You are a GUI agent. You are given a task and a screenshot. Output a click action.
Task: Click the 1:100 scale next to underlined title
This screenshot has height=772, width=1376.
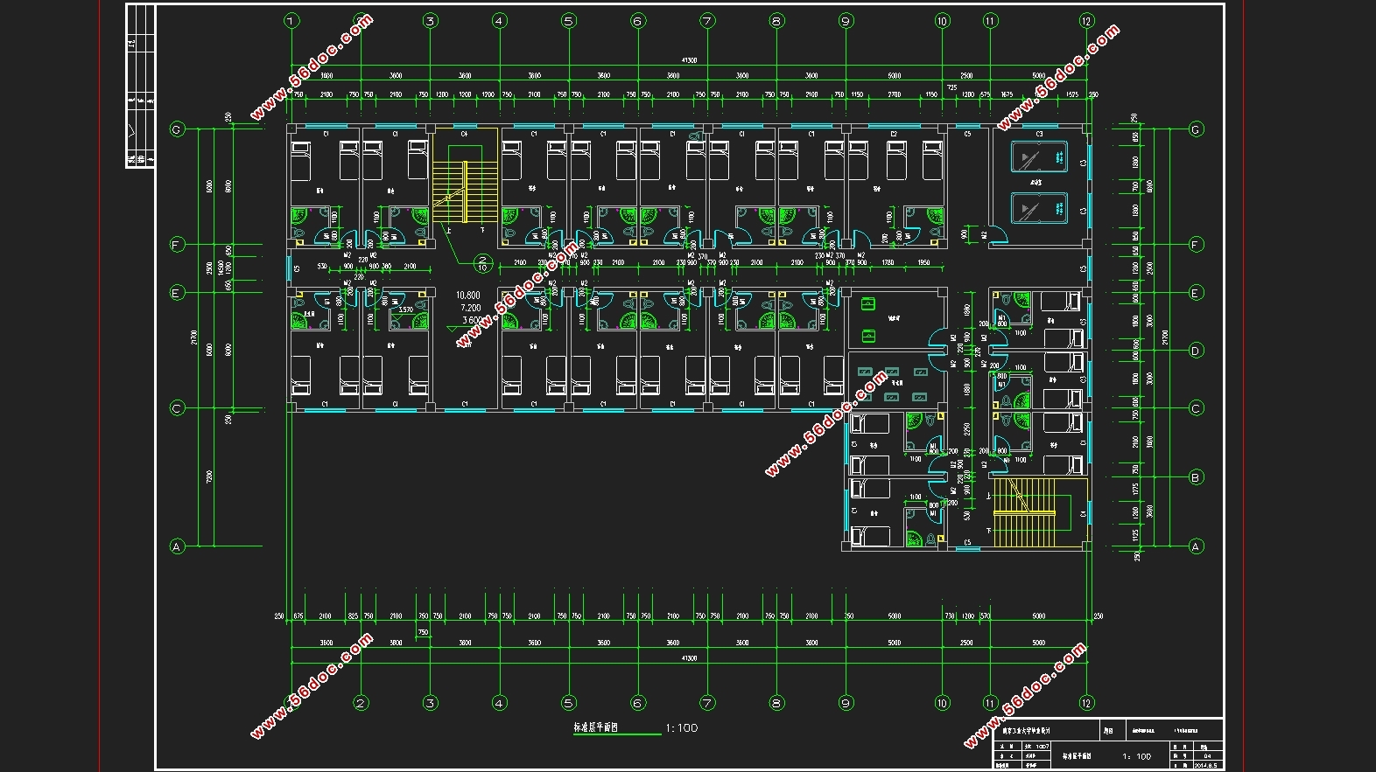tap(681, 727)
